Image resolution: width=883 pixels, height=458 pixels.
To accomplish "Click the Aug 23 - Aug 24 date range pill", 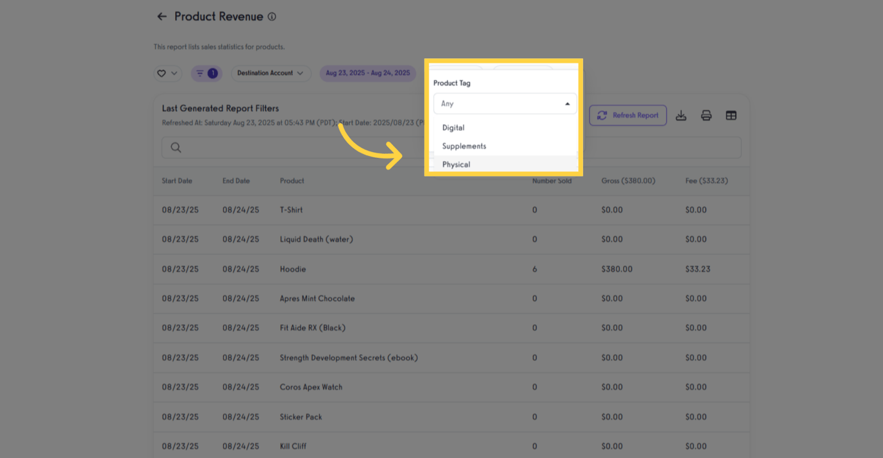I will pos(367,73).
